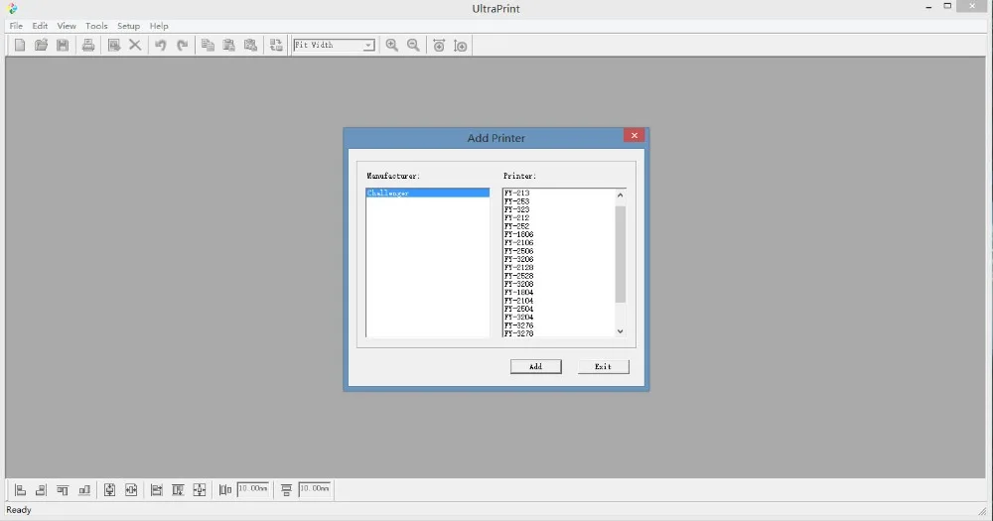993x521 pixels.
Task: Align objects to the left edge
Action: click(20, 489)
